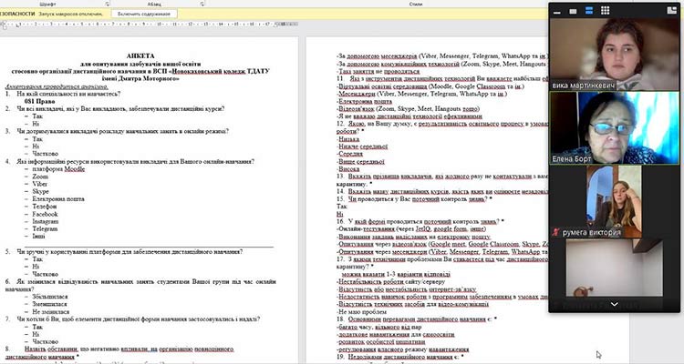Expand more participants with bottom chevron

615,303
